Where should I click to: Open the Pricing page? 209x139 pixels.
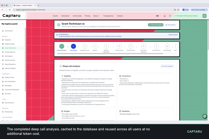tap(87, 16)
